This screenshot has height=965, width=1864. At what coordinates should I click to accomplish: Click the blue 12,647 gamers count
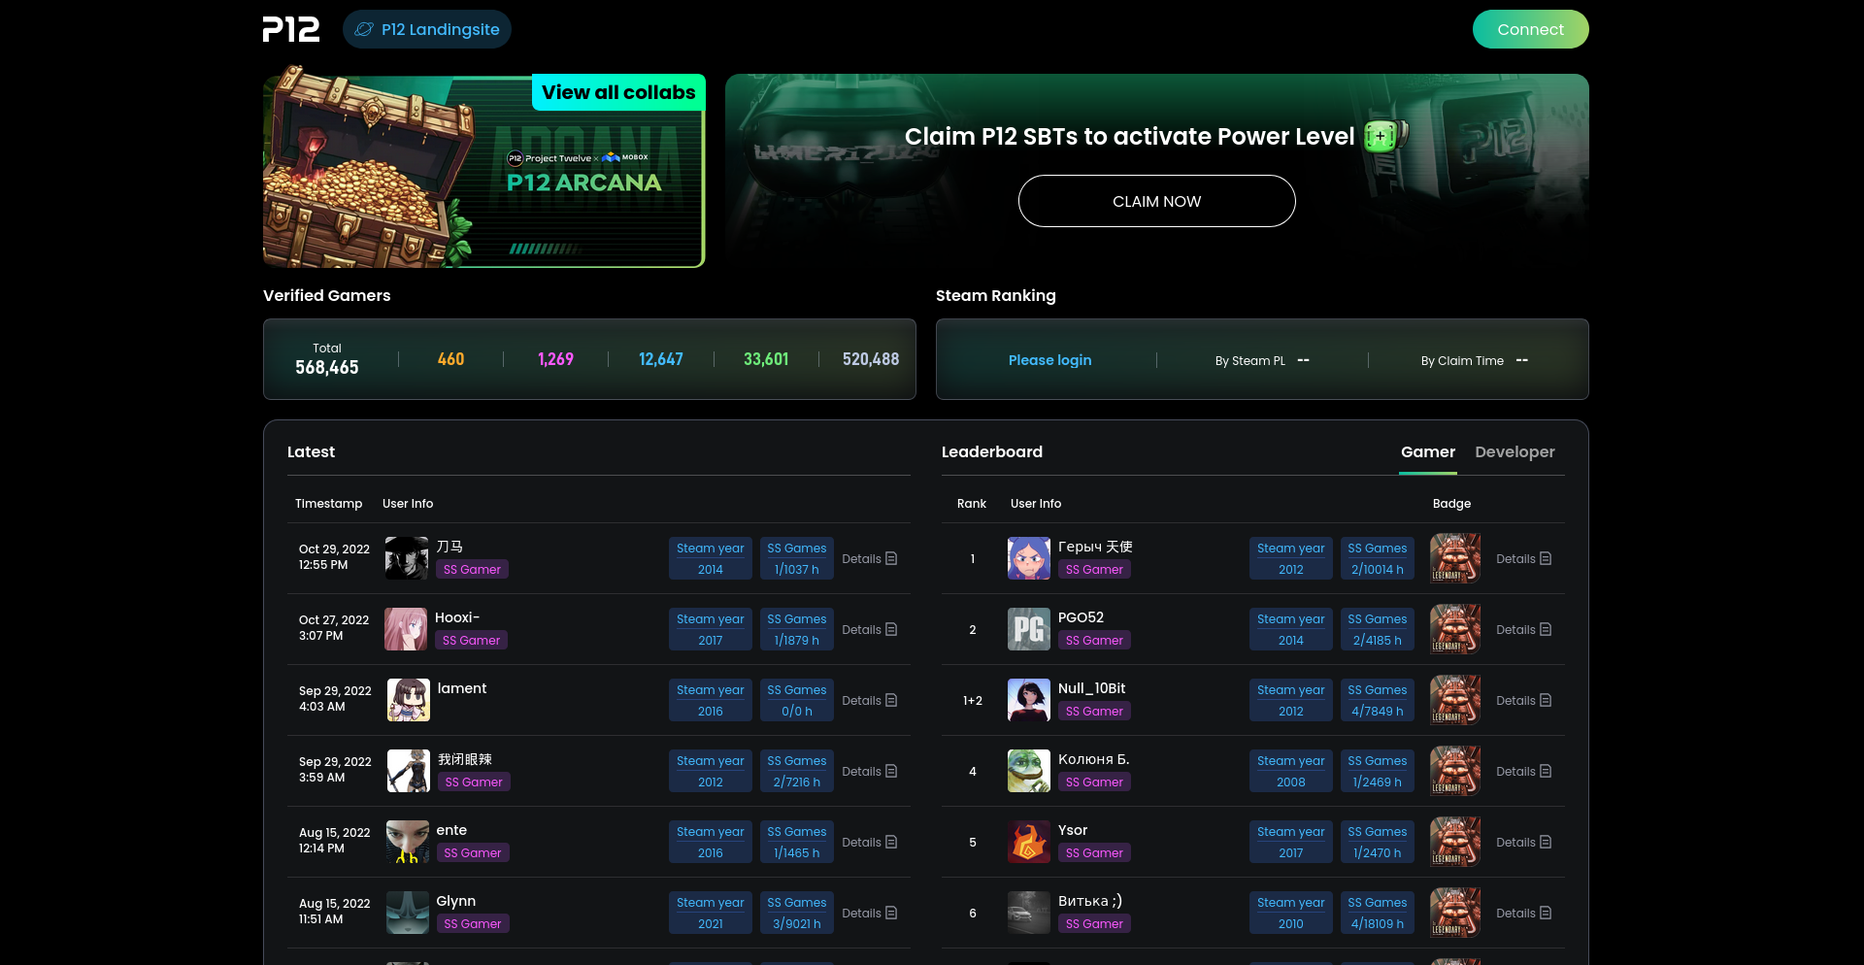click(661, 359)
